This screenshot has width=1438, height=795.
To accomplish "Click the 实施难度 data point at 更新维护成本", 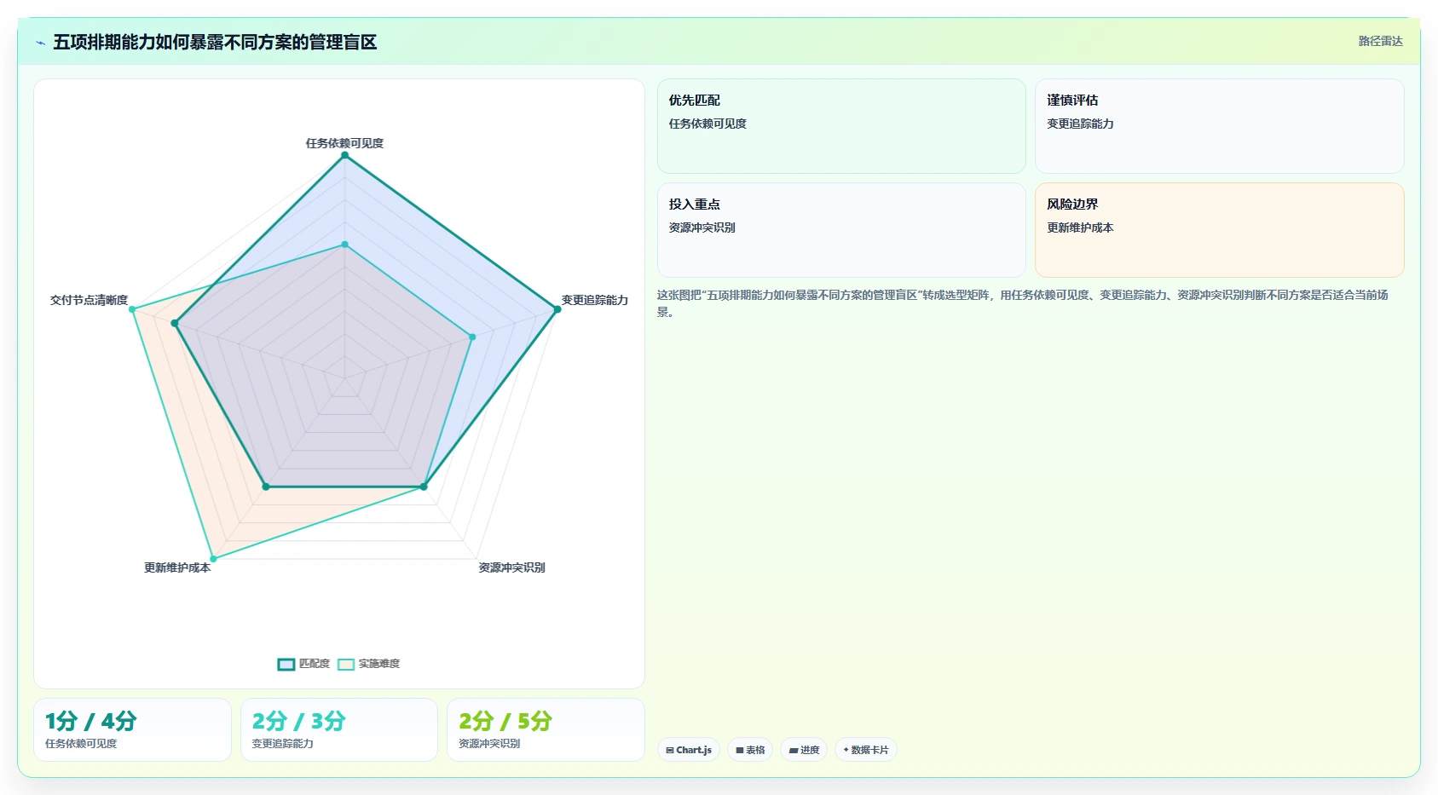I will point(213,559).
